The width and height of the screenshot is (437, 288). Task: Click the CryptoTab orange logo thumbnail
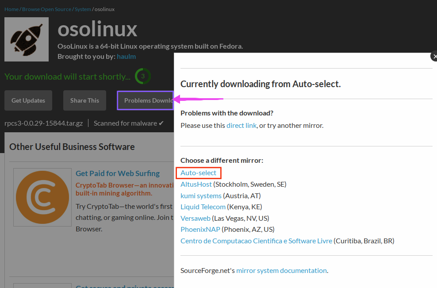[42, 196]
